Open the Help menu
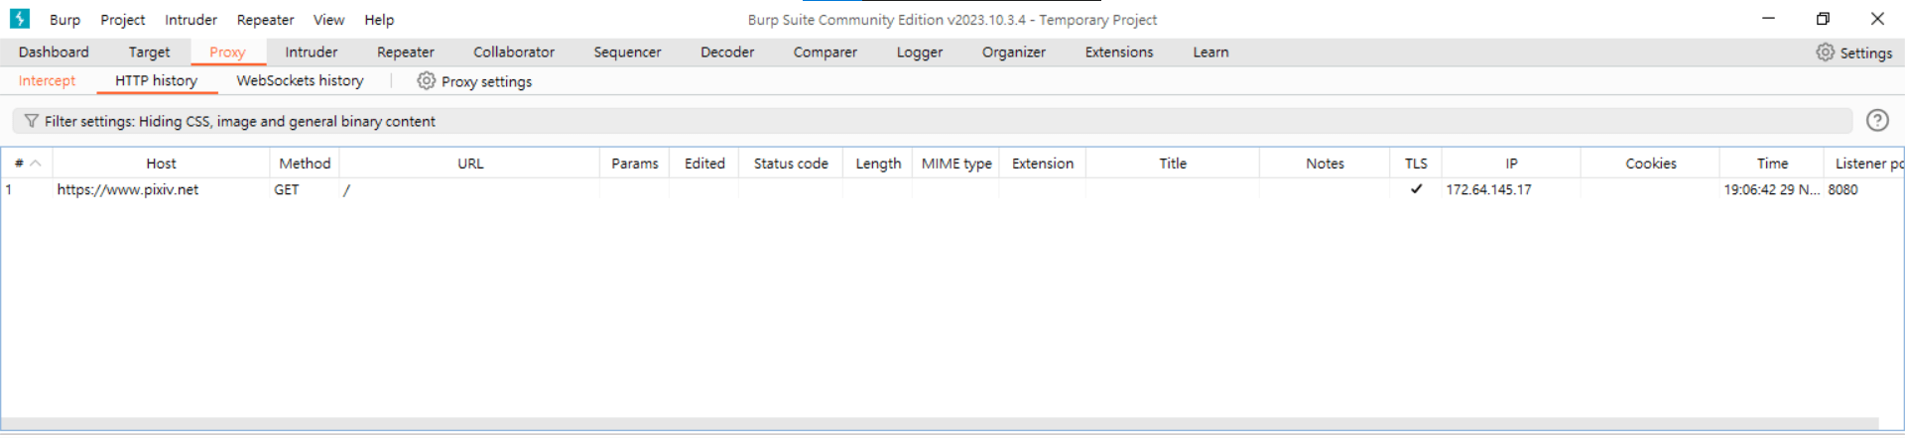Screen dimensions: 1905x438 pyautogui.click(x=379, y=20)
